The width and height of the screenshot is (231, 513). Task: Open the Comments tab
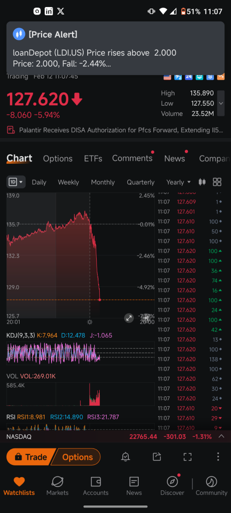coord(132,158)
